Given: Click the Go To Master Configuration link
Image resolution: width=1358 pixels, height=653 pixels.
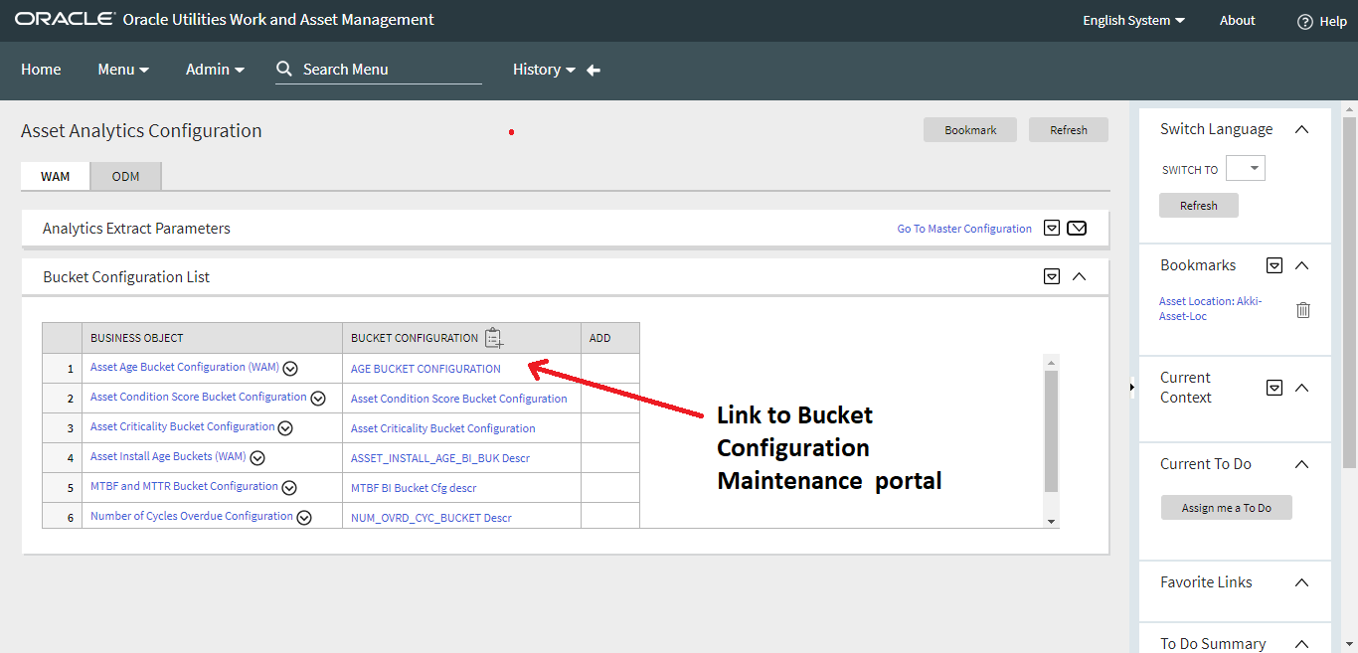Looking at the screenshot, I should (x=963, y=228).
